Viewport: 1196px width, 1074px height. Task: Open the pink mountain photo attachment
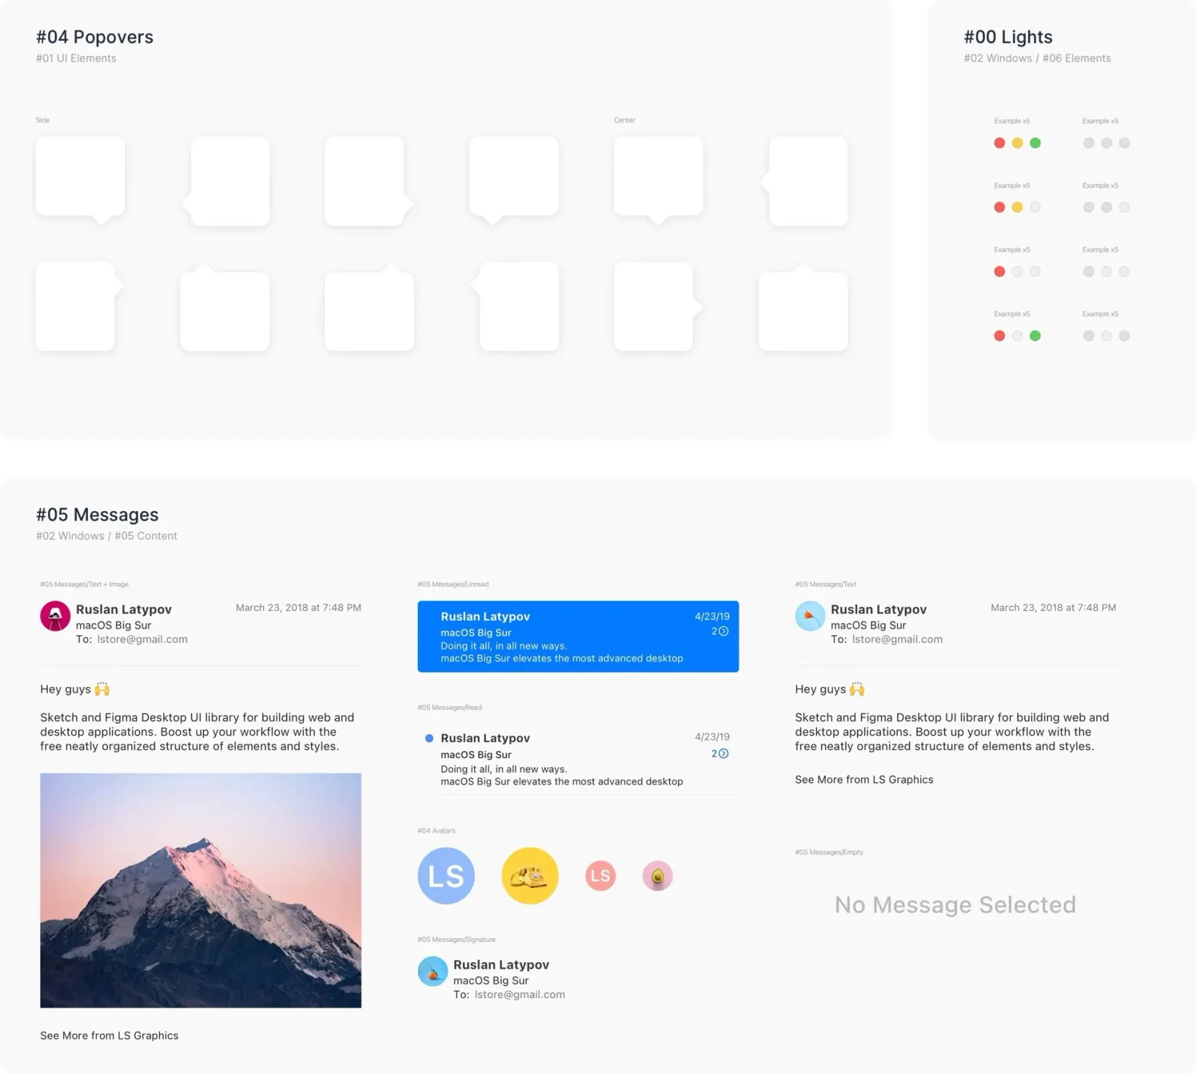tap(201, 890)
